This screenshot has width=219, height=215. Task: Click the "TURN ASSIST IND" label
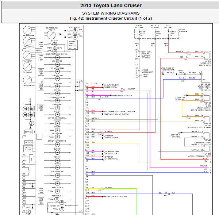pos(57,68)
